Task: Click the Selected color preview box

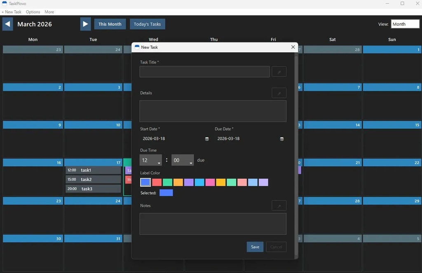Action: coord(166,193)
